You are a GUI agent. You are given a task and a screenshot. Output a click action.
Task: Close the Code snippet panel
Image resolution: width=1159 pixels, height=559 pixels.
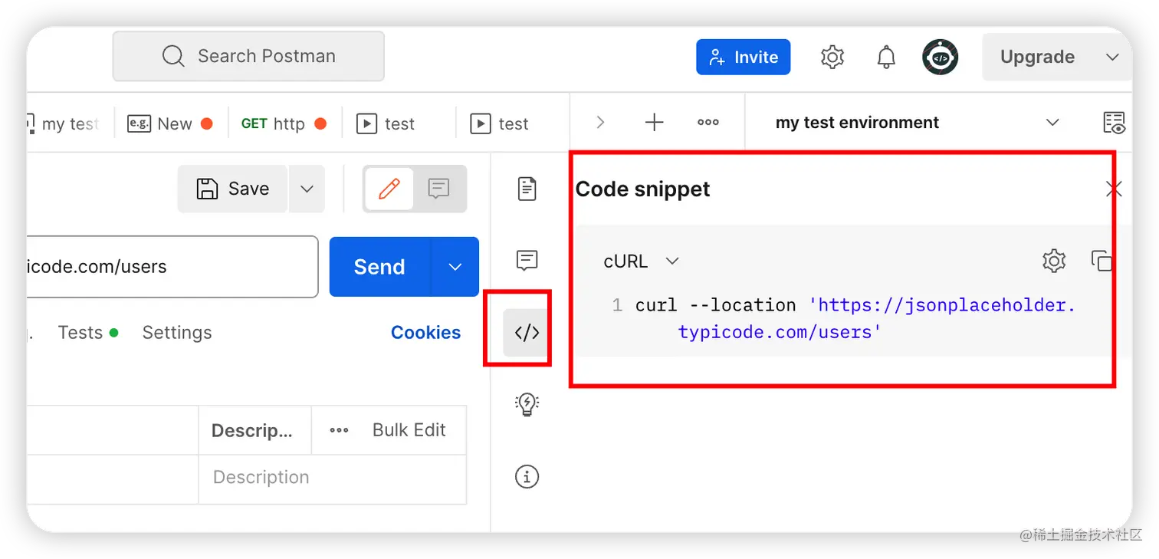tap(1113, 189)
